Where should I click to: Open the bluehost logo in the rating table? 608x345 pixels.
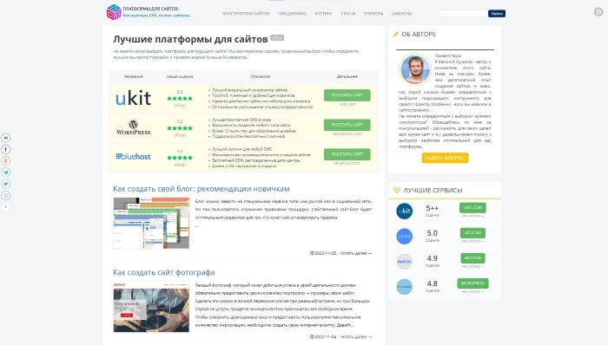[x=133, y=157]
